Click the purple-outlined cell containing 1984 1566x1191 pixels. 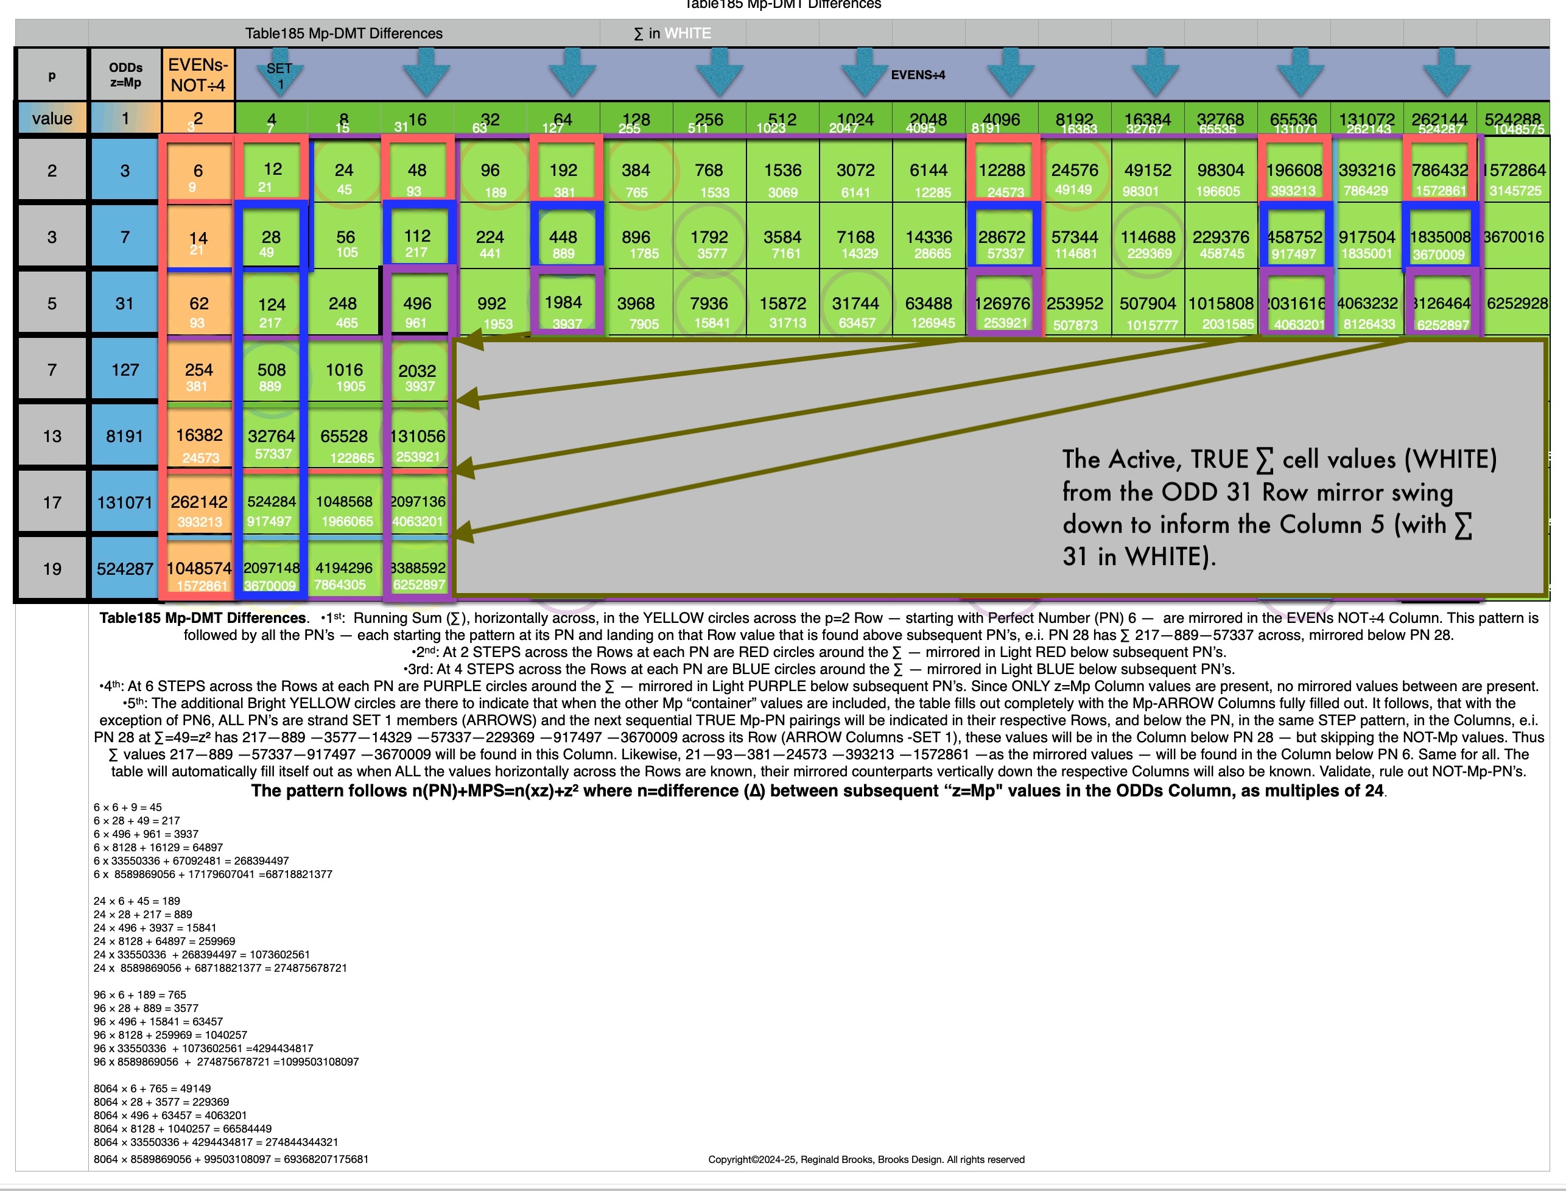pos(564,303)
